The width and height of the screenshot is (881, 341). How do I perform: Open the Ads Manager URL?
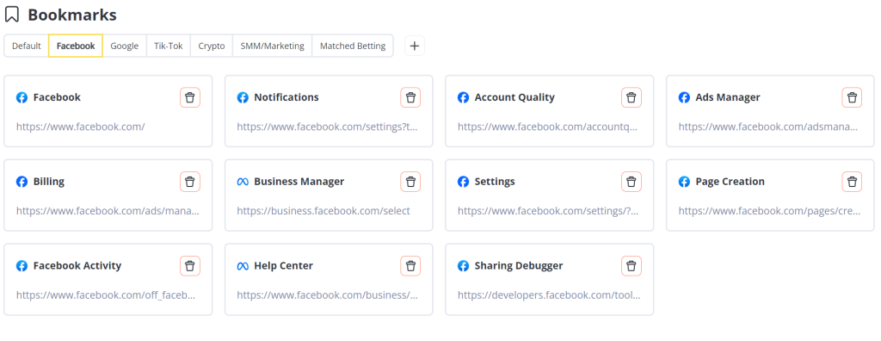click(x=768, y=127)
